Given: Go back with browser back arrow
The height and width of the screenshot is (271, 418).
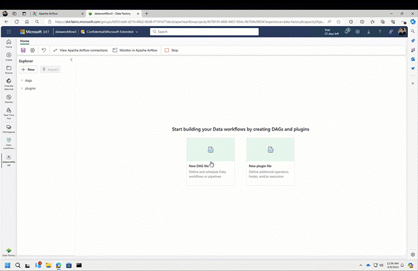Looking at the screenshot, I should (7, 22).
